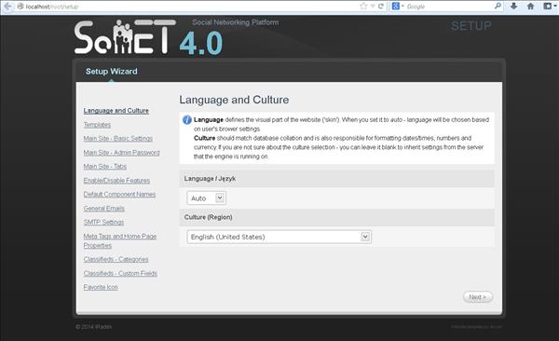
Task: Click the site identity globe icon
Action: coord(20,7)
